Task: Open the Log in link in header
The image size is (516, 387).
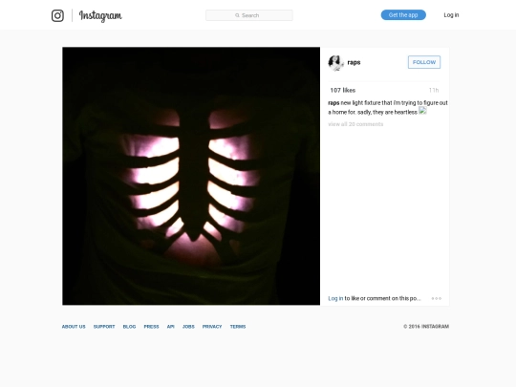Action: [x=451, y=14]
